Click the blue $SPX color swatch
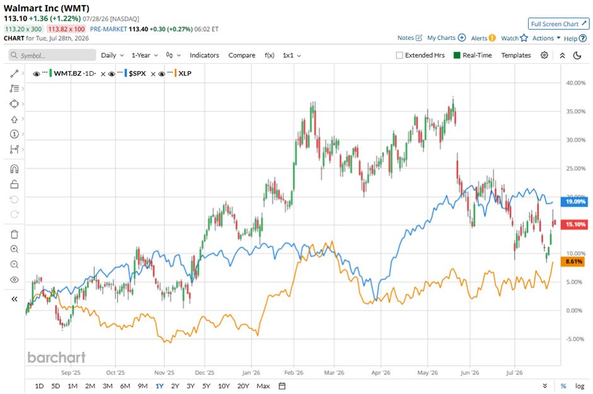Image resolution: width=593 pixels, height=394 pixels. [126, 73]
